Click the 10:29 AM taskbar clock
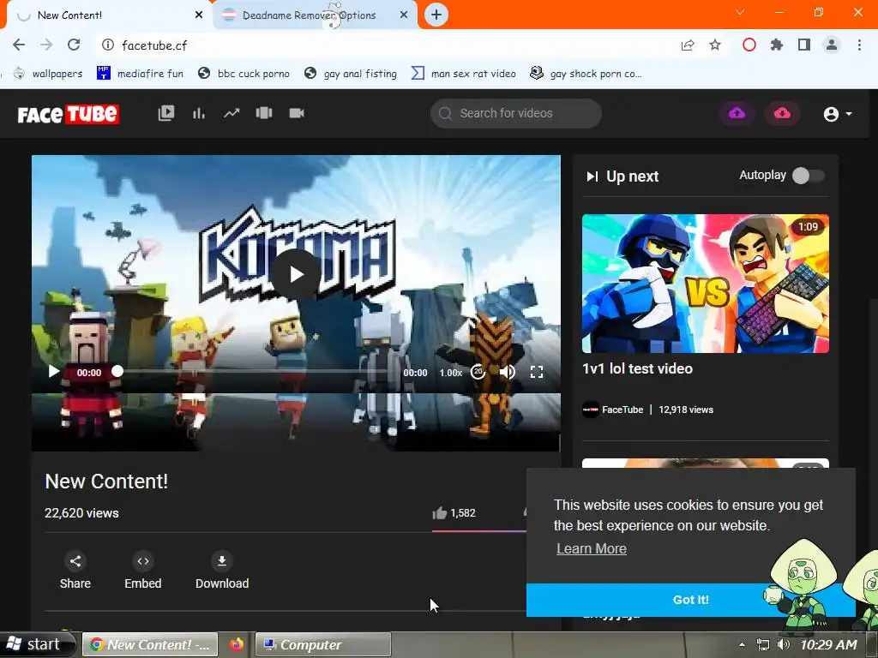Viewport: 878px width, 658px height. (829, 644)
